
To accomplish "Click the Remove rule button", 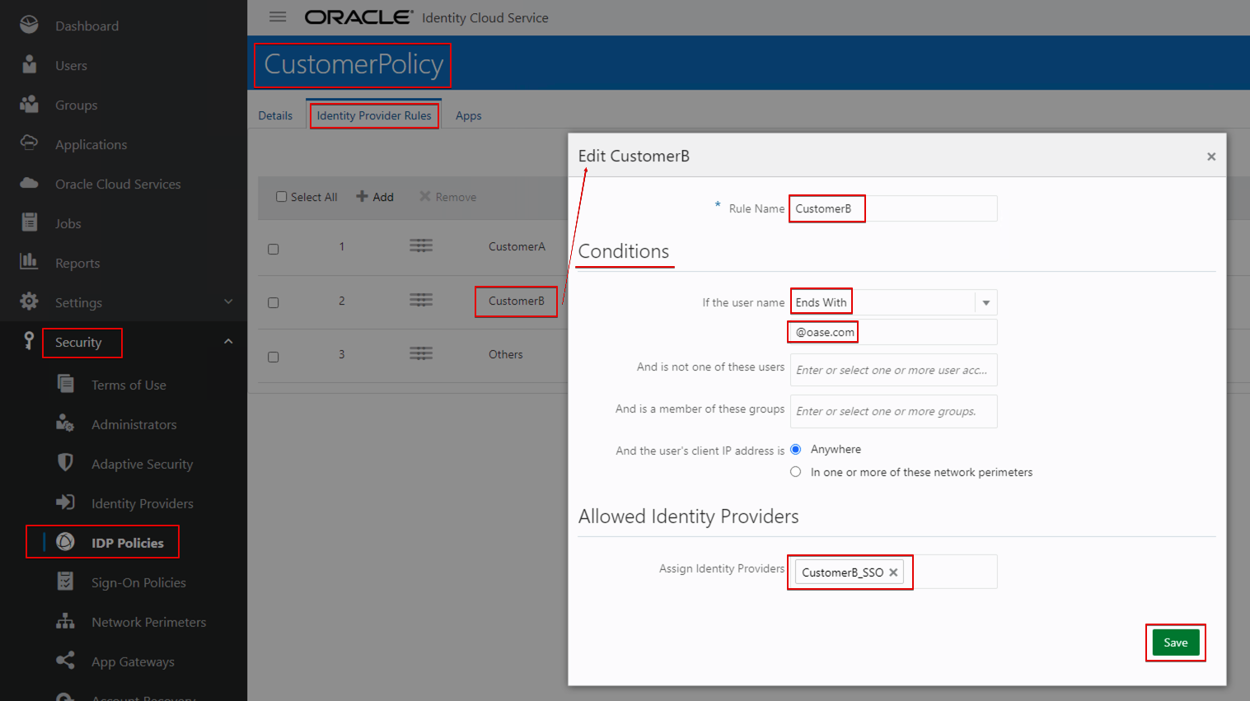I will pyautogui.click(x=448, y=197).
